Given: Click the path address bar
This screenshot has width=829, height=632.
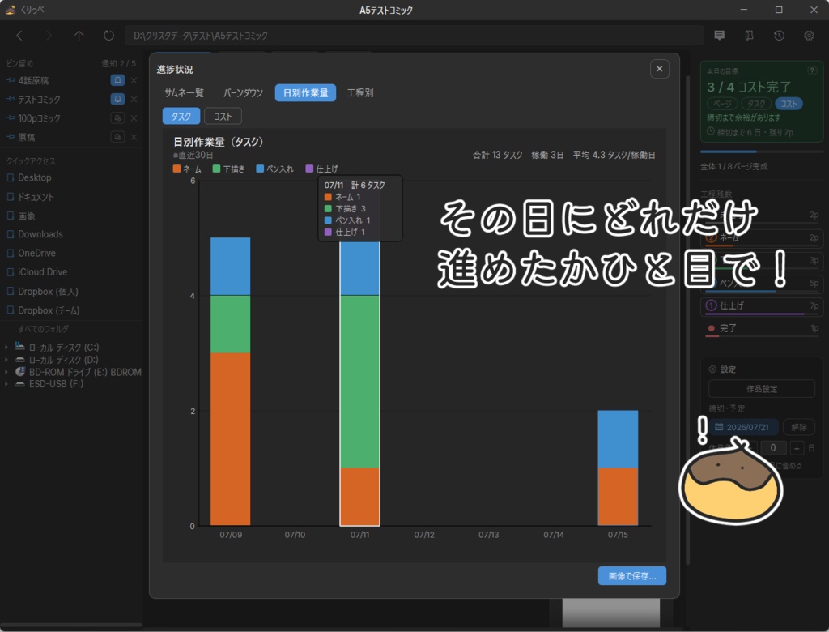Looking at the screenshot, I should tap(414, 36).
